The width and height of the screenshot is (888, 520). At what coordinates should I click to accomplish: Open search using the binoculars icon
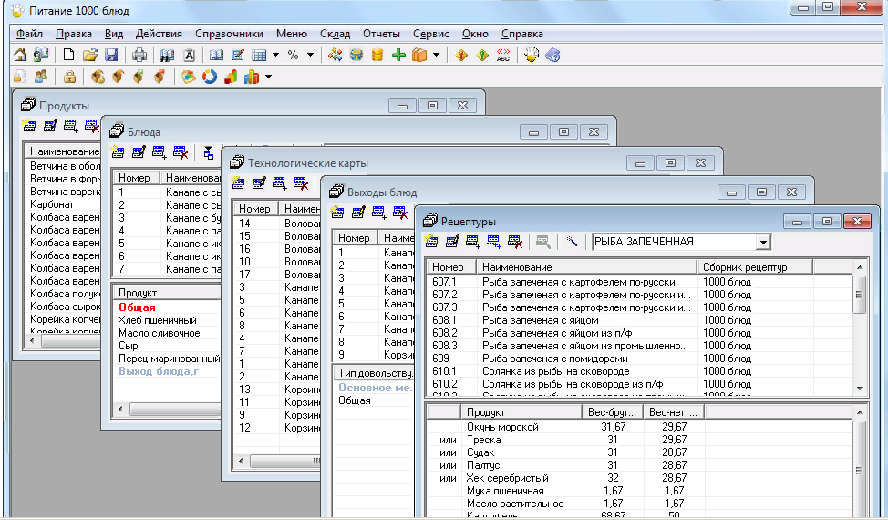click(x=167, y=56)
